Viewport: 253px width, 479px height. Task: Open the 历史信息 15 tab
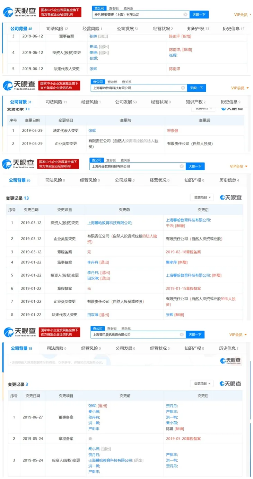pos(234,29)
